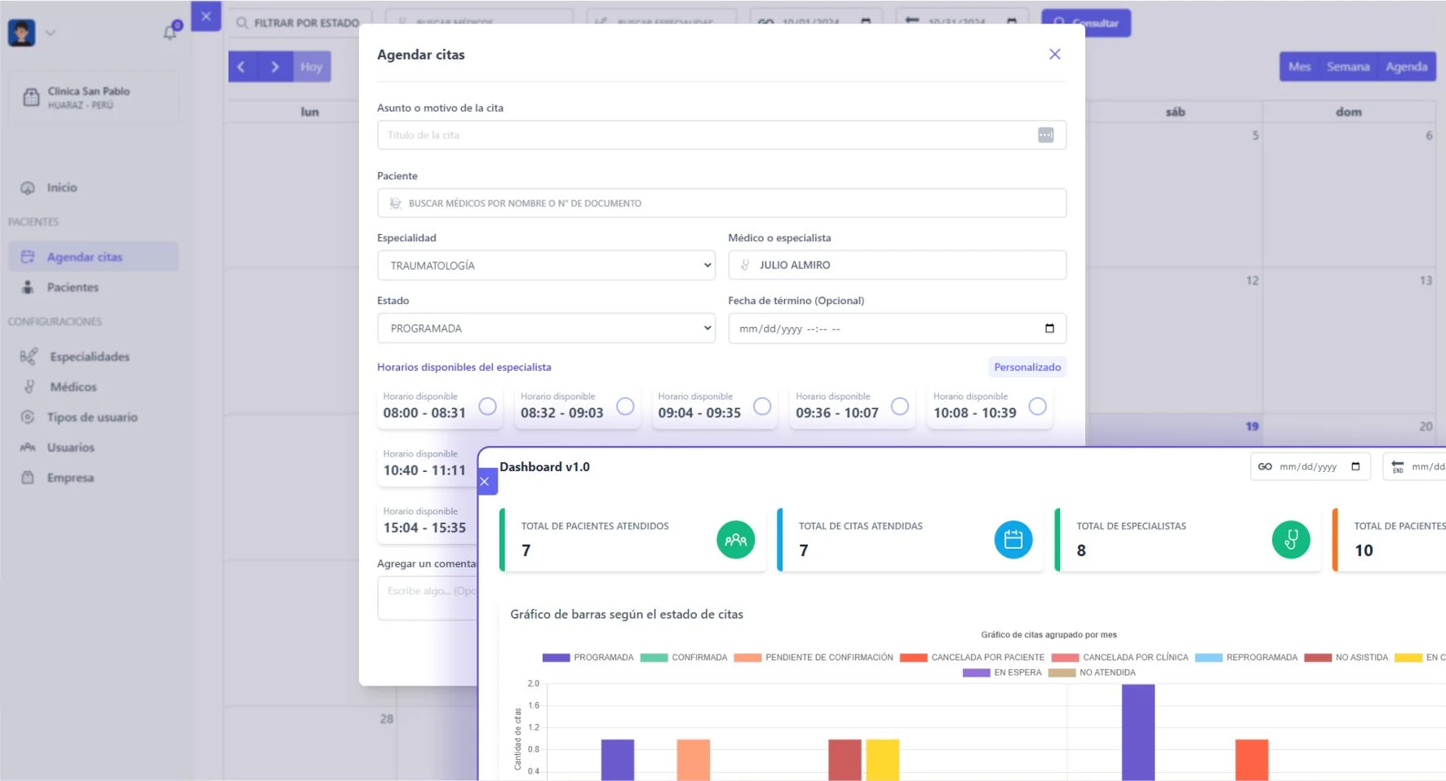Go to next month with right arrow
Screen dimensions: 1446x781
[x=275, y=67]
